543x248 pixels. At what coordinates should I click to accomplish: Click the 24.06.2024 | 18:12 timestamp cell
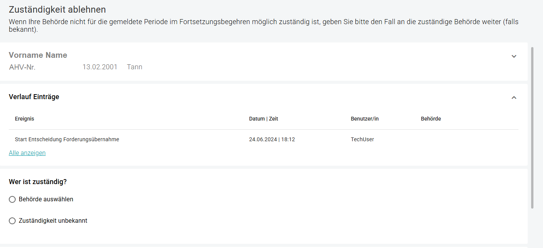click(272, 139)
